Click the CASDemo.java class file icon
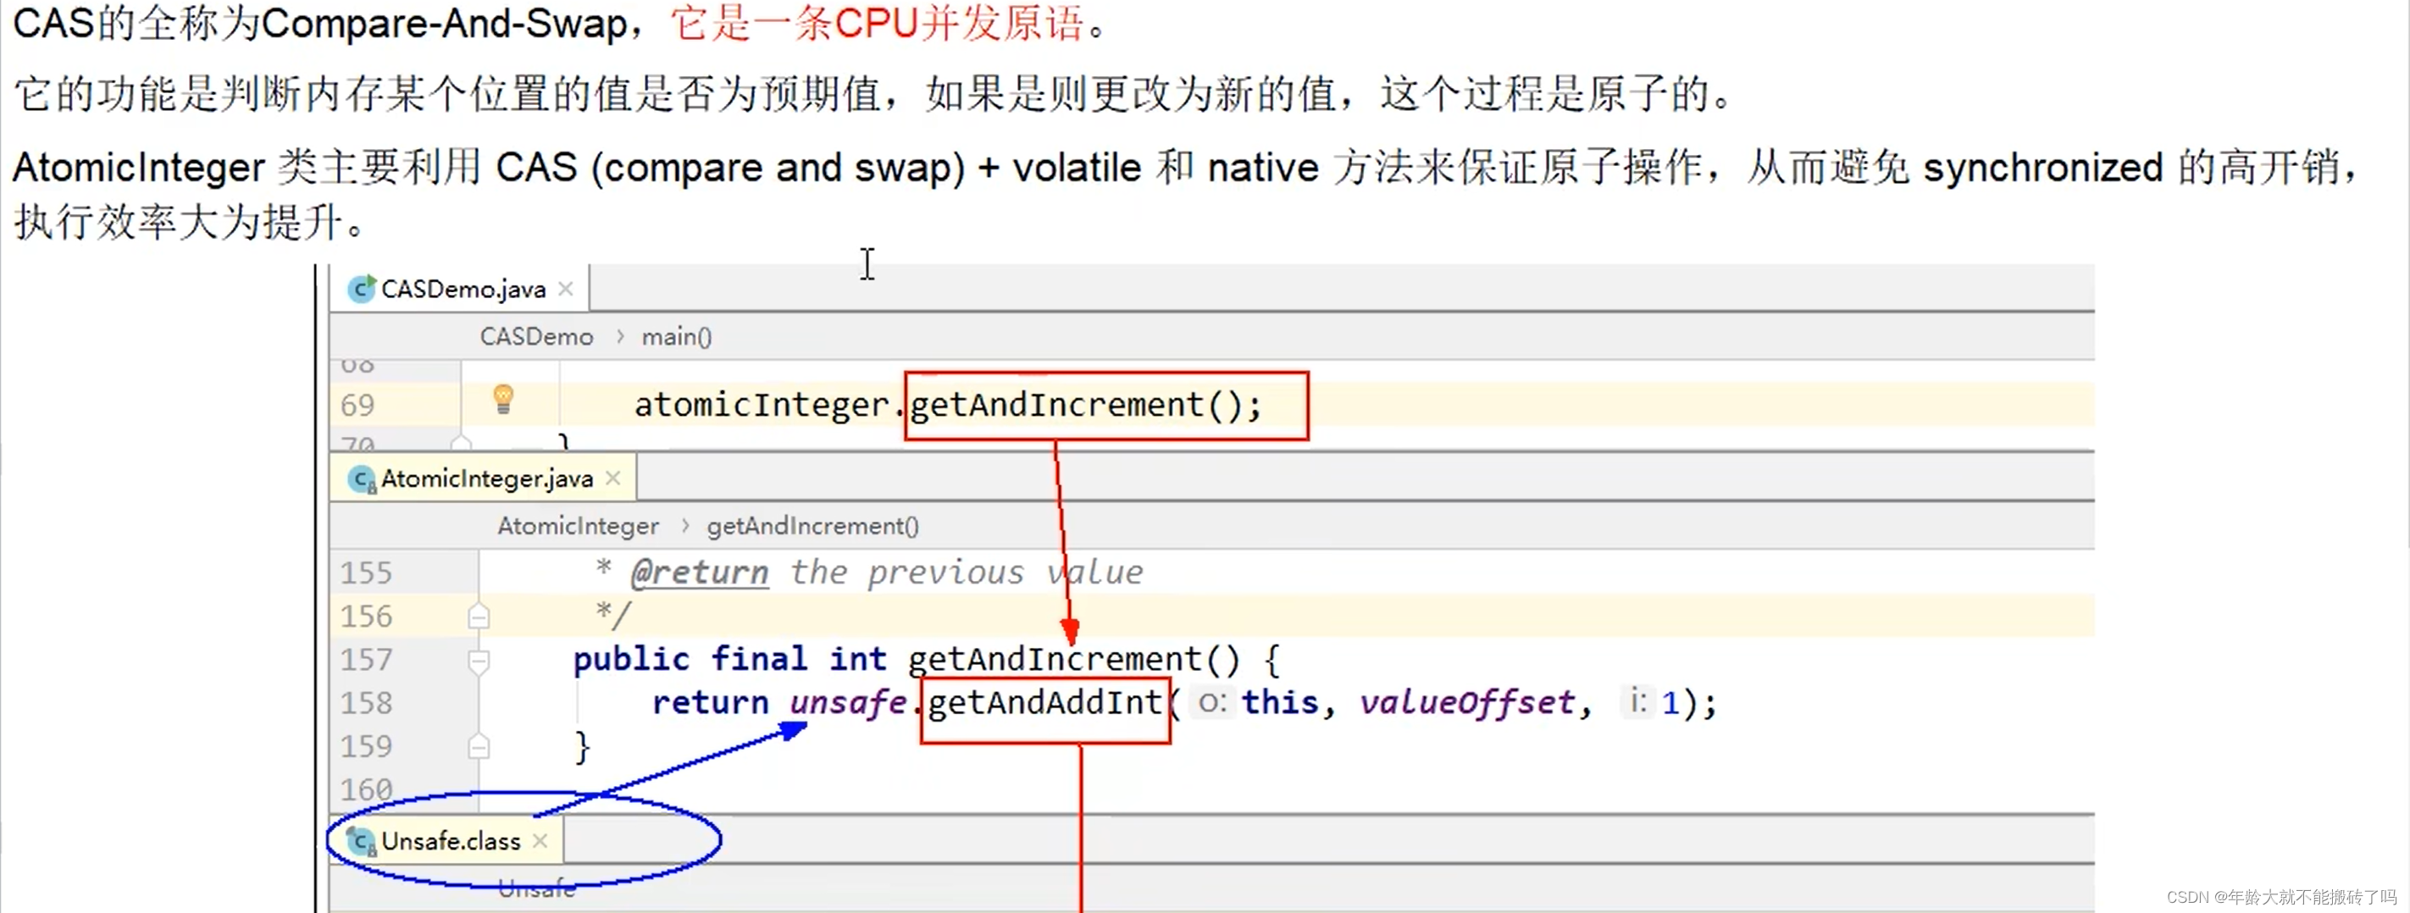2410x913 pixels. click(361, 289)
